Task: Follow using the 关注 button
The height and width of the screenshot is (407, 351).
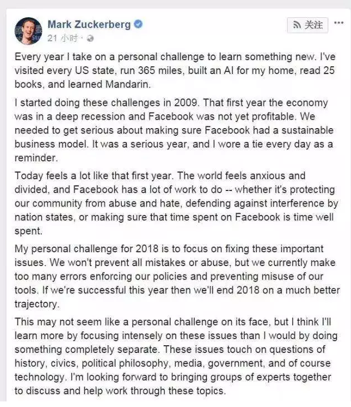Action: (x=308, y=25)
